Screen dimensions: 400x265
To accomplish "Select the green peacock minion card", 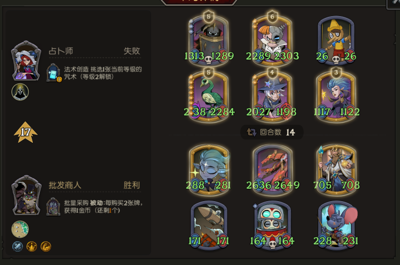I will click(209, 96).
